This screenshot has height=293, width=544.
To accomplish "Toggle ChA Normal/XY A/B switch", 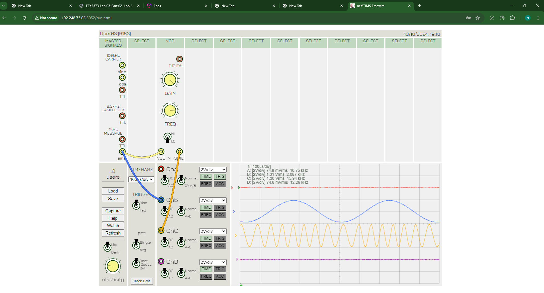I will click(181, 180).
